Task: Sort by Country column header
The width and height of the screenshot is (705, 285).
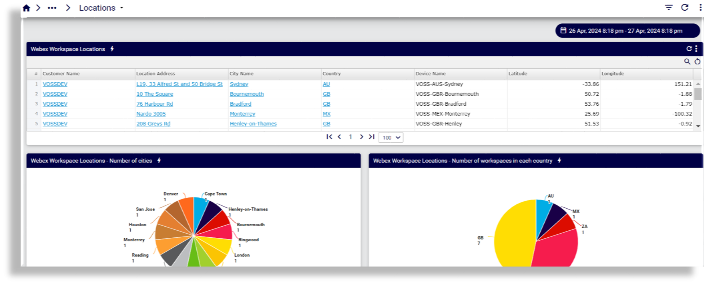Action: [x=367, y=74]
